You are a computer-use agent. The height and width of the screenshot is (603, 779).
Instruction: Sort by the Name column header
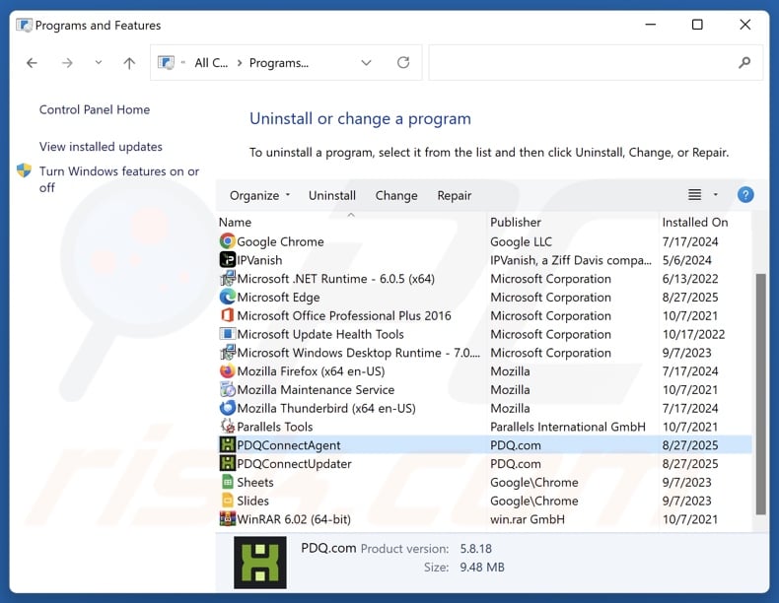pyautogui.click(x=235, y=223)
